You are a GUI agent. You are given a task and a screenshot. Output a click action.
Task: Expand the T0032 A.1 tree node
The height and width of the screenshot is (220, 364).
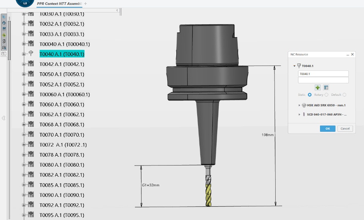[x=24, y=23]
